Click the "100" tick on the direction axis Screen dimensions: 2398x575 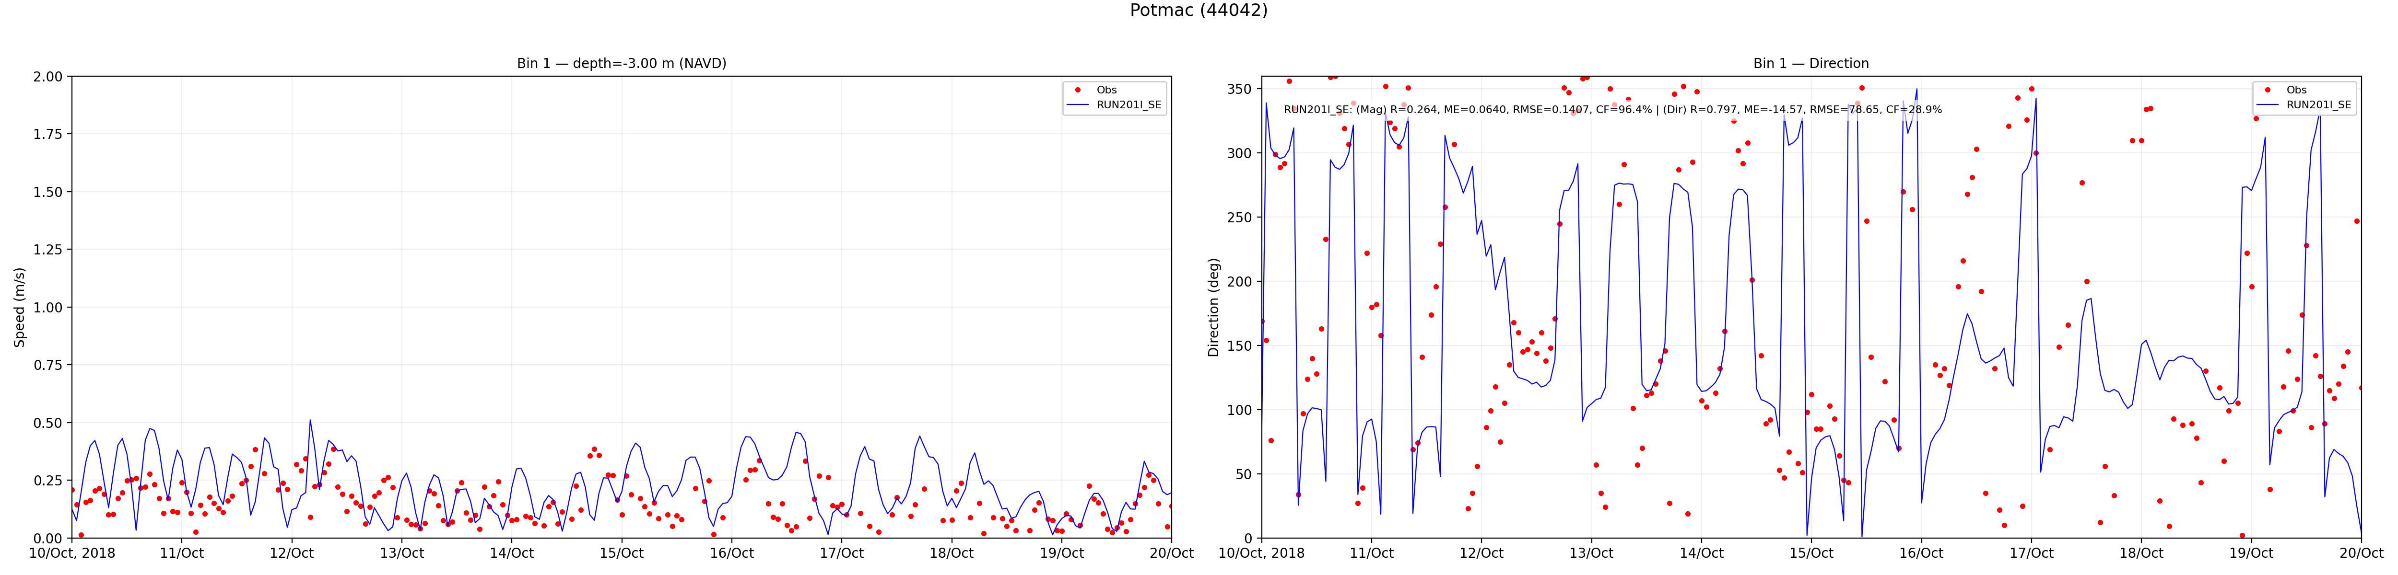pyautogui.click(x=1240, y=410)
